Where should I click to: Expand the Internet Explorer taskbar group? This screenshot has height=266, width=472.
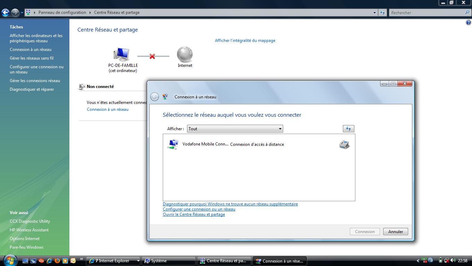138,261
